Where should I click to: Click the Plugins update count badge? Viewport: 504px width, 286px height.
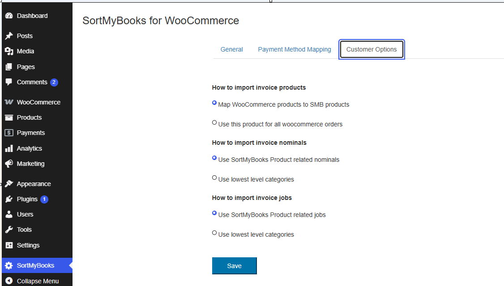point(44,199)
